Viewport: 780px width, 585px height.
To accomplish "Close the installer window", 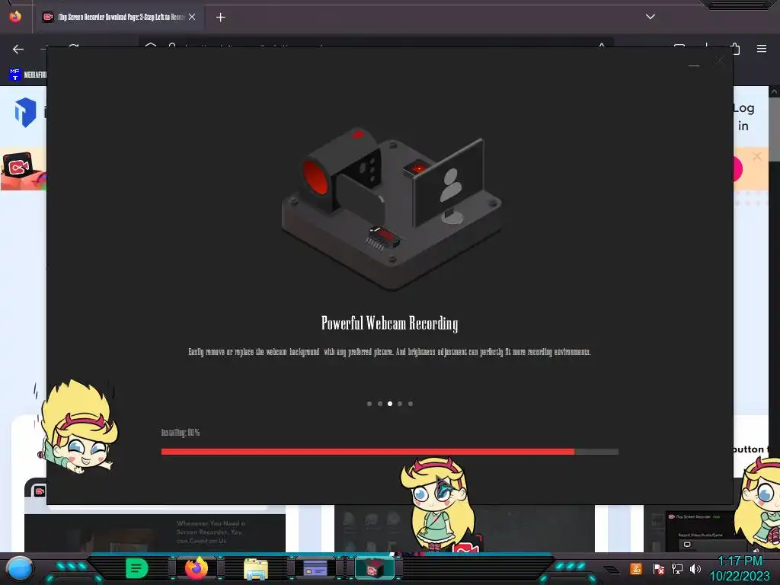I will coord(719,61).
